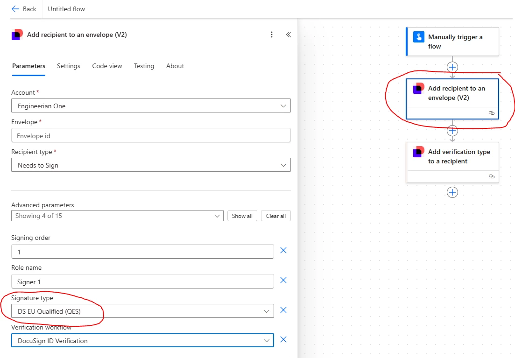Screen dimensions: 515x358
Task: Select Add recipient to an envelope card
Action: point(452,99)
